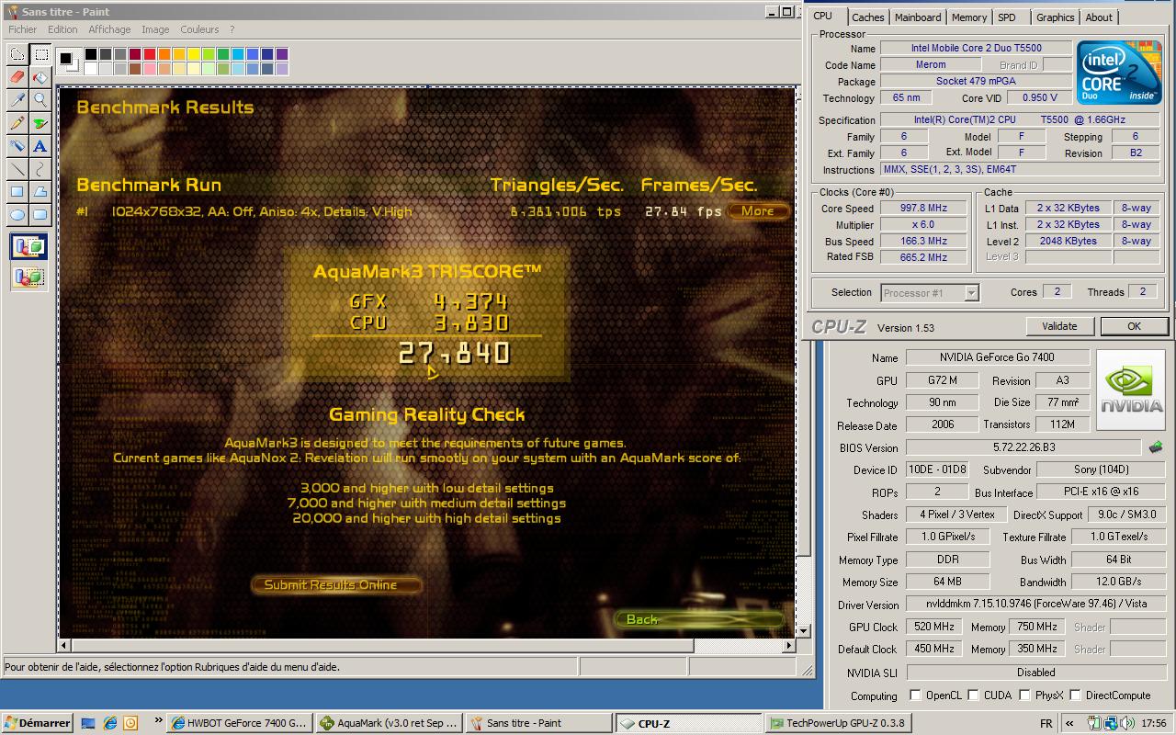
Task: Open the Démarrer start menu
Action: (37, 723)
